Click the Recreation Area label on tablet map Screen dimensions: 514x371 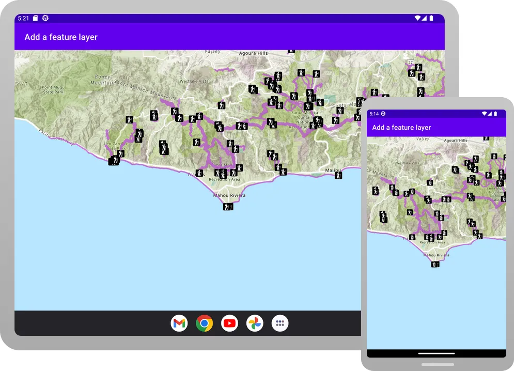(224, 179)
